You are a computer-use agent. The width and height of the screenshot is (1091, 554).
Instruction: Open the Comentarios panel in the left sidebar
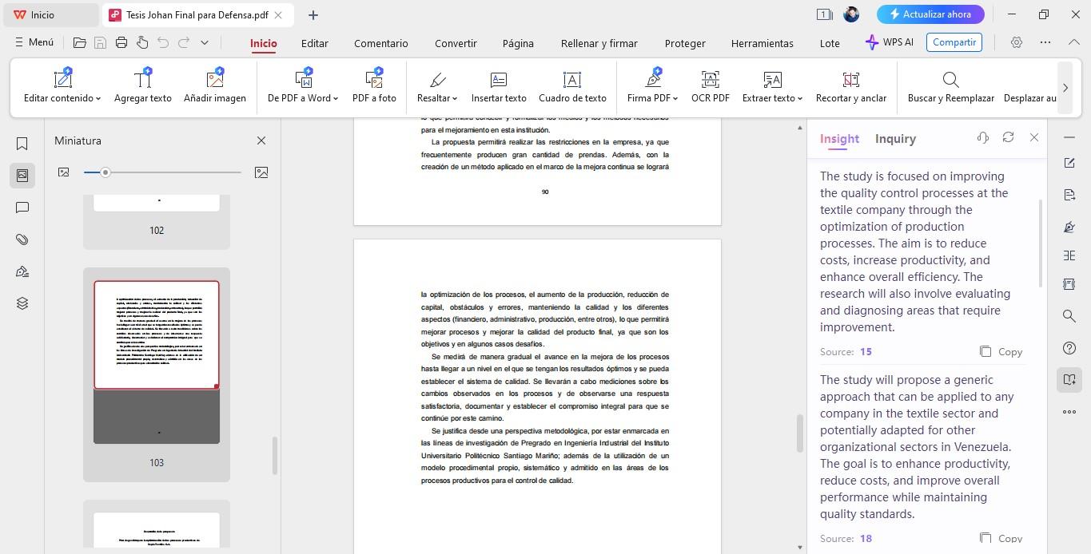coord(22,208)
